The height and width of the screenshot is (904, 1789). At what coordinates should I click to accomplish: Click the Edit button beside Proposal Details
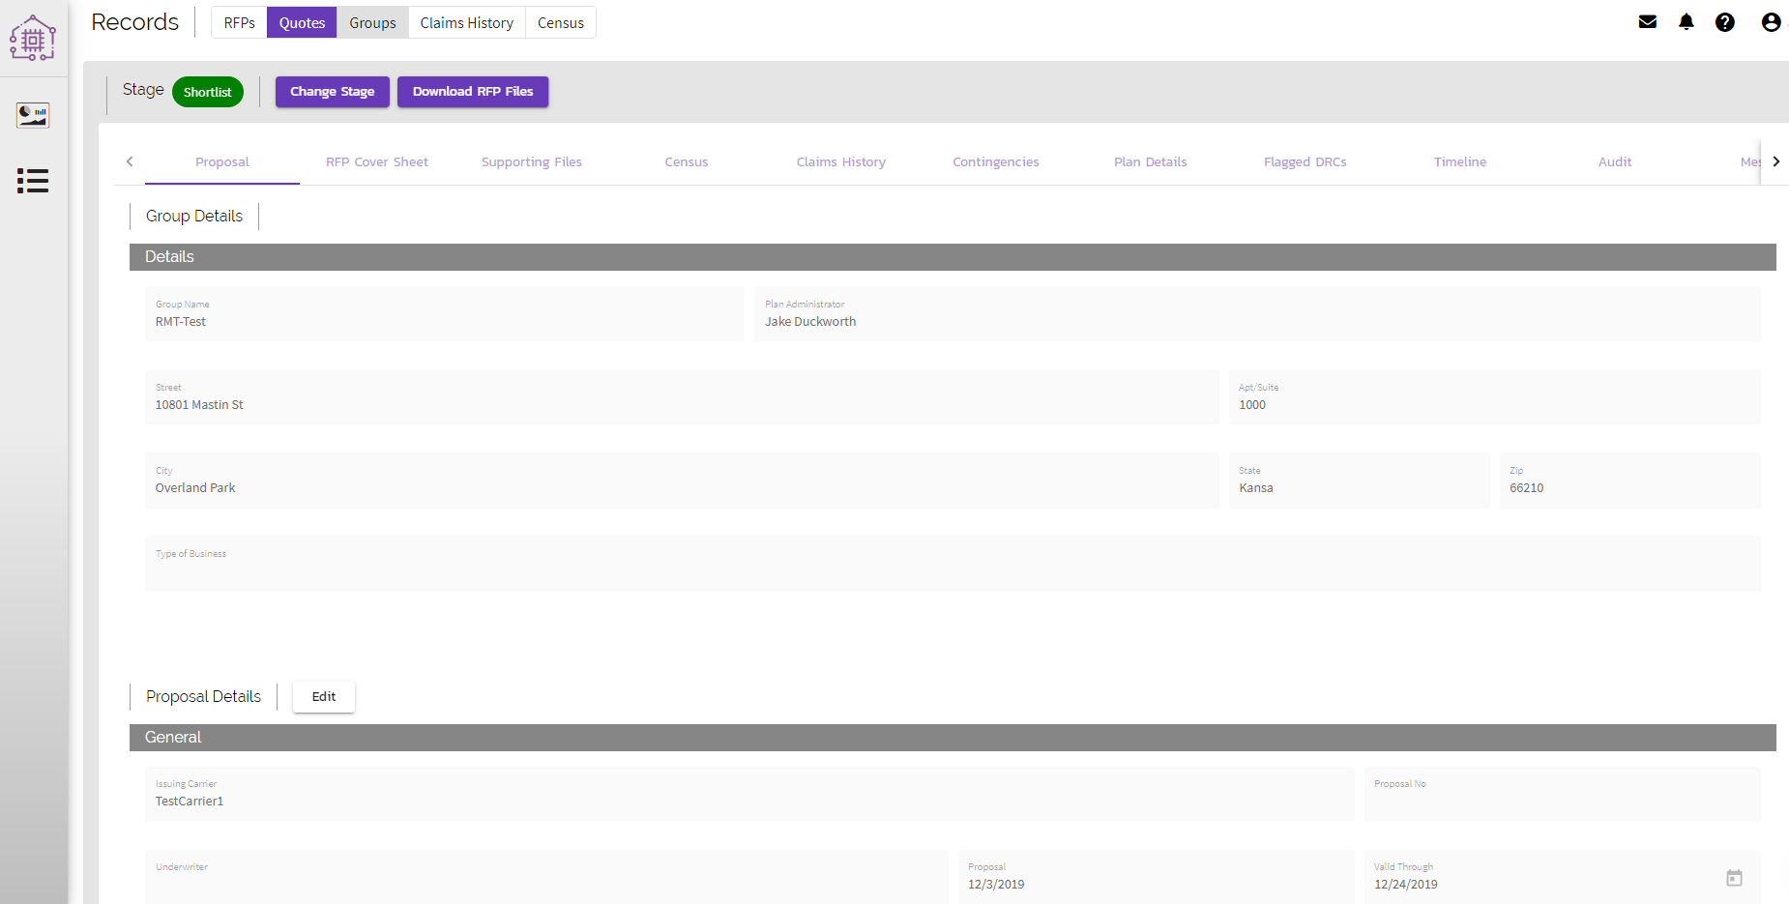[x=324, y=697]
